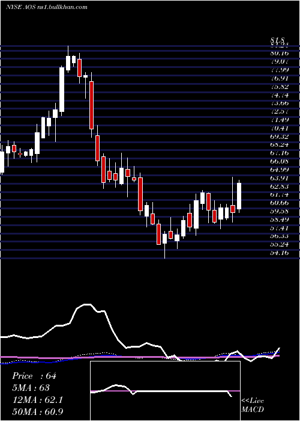Click the 63.91 price axis label
The width and height of the screenshot is (300, 421).
[x=280, y=178]
